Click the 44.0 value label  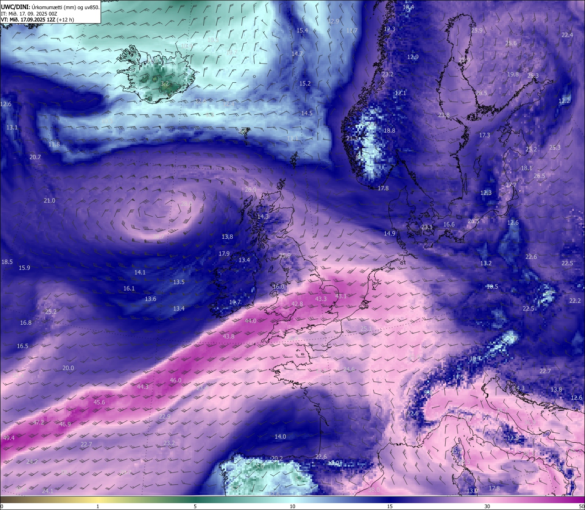pyautogui.click(x=250, y=321)
